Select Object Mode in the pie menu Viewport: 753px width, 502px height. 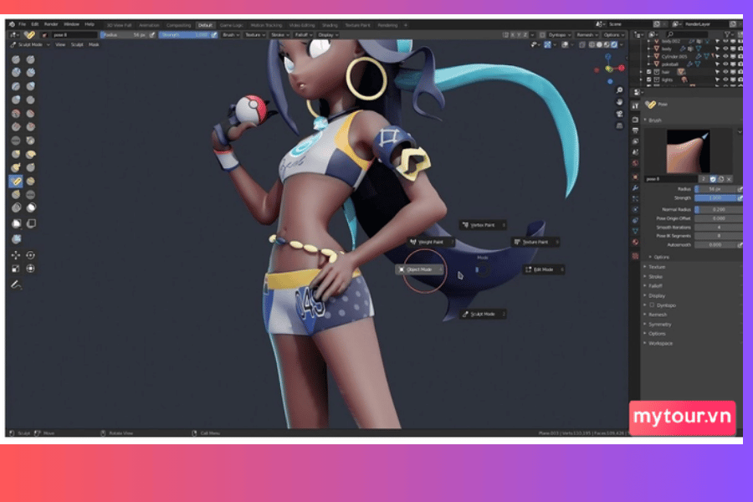(419, 270)
